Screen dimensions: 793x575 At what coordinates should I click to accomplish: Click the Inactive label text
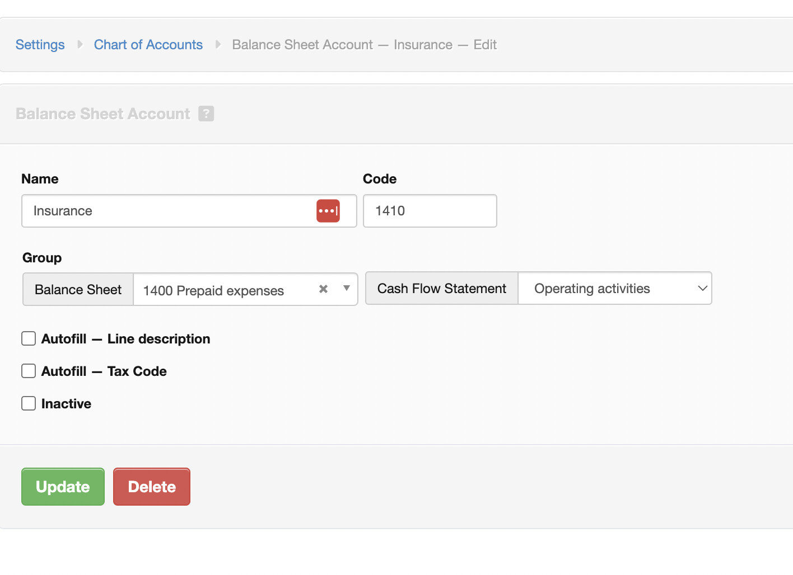(x=66, y=404)
